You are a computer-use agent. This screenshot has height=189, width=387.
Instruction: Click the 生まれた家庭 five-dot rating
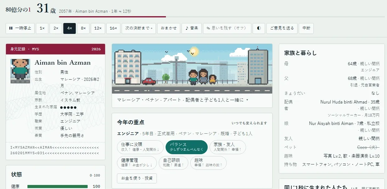click(68, 107)
